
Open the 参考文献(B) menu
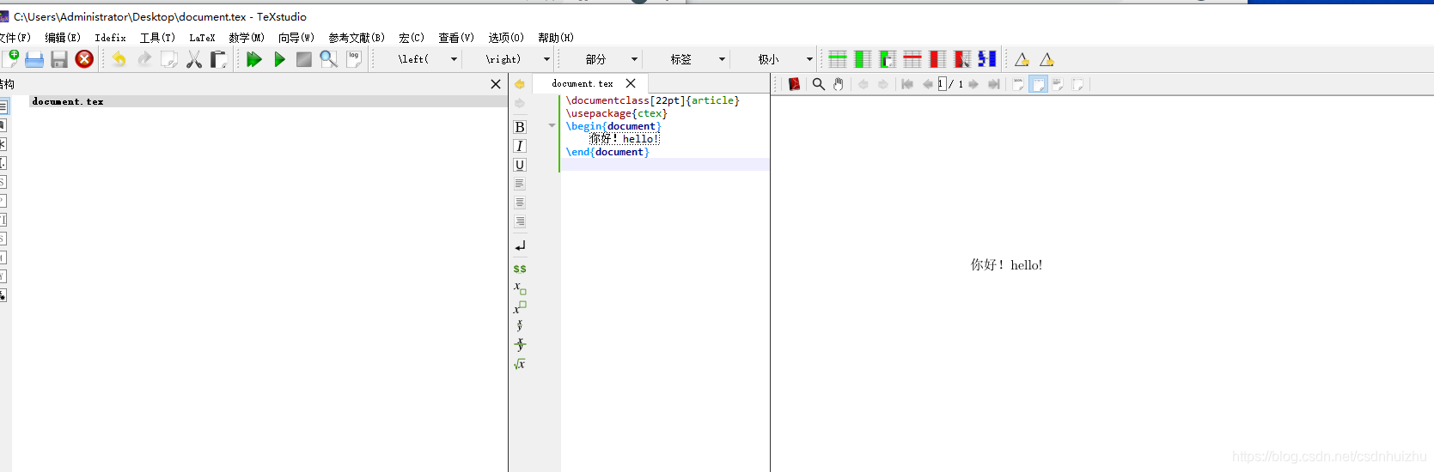click(357, 38)
